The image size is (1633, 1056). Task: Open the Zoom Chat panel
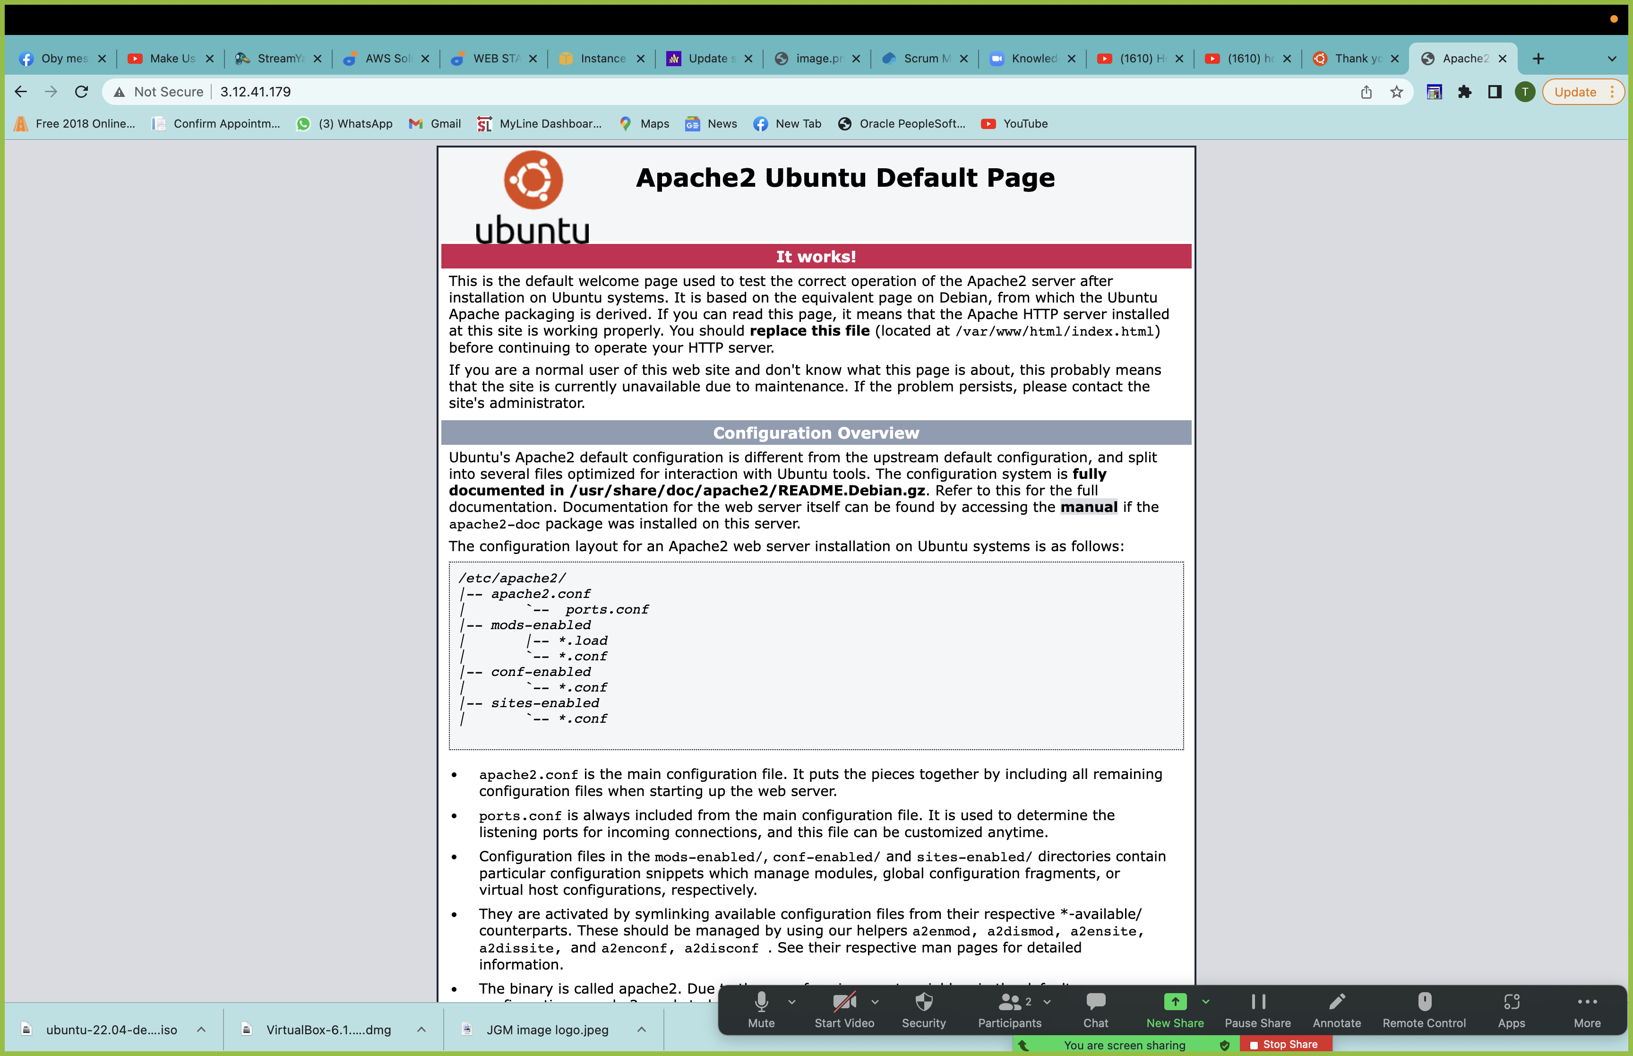click(x=1095, y=1009)
